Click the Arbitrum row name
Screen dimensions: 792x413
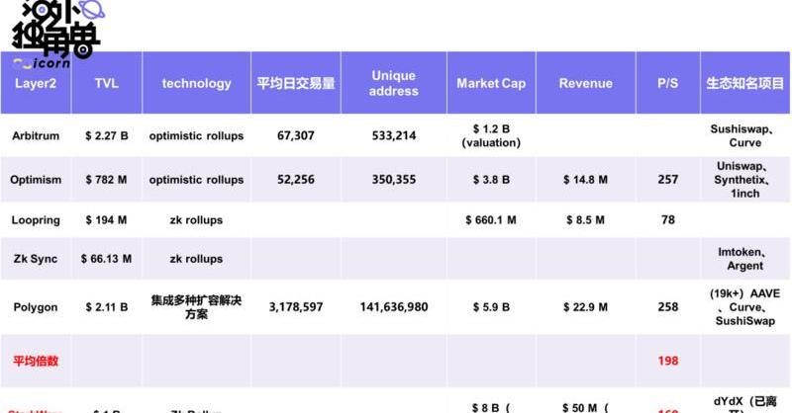(36, 135)
